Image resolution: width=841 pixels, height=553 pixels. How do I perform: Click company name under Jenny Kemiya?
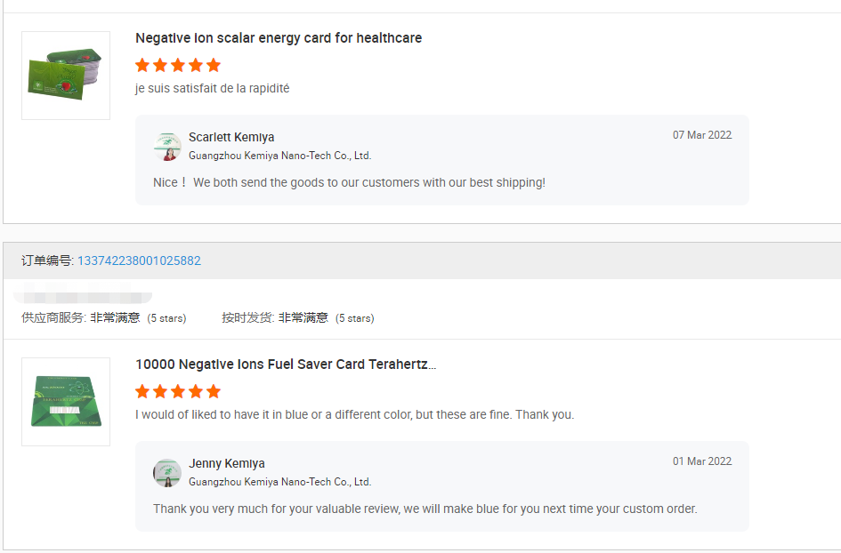[279, 482]
